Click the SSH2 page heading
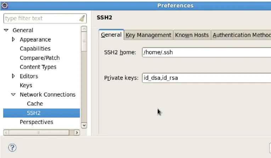The image size is (271, 158). pyautogui.click(x=105, y=17)
